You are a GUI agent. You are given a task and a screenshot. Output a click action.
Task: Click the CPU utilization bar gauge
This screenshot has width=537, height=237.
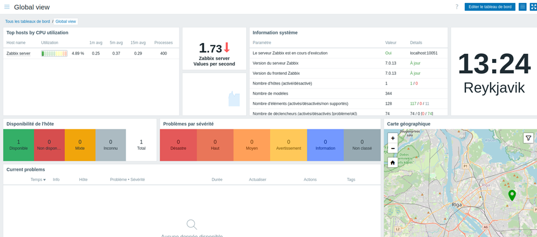[x=54, y=53]
